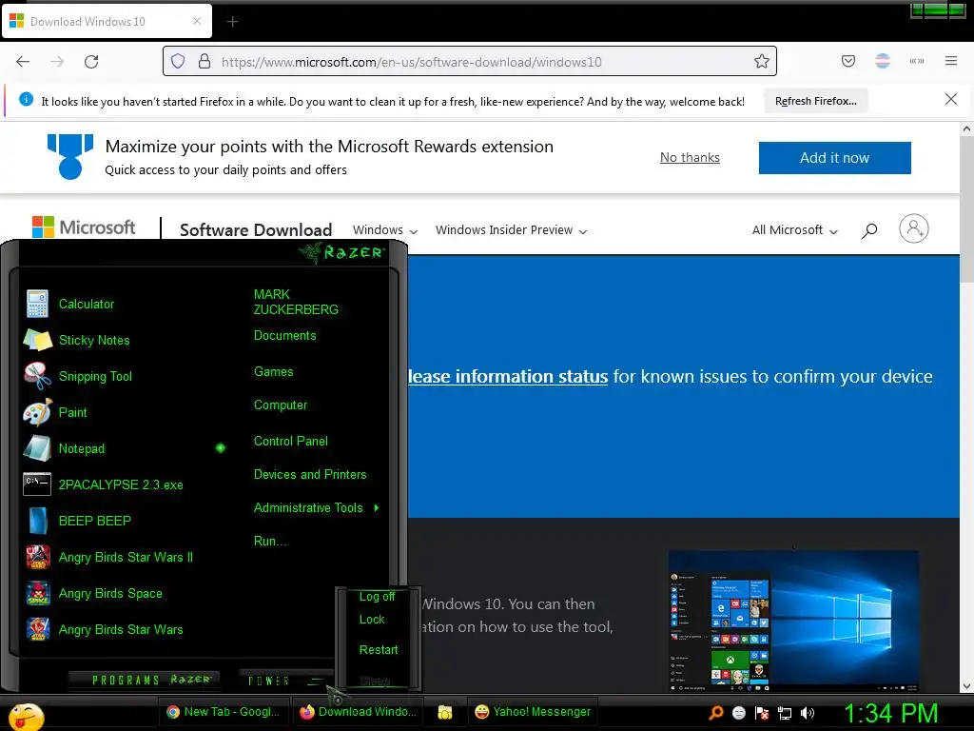Click the Action Center flag tray icon
The image size is (974, 731).
point(762,713)
